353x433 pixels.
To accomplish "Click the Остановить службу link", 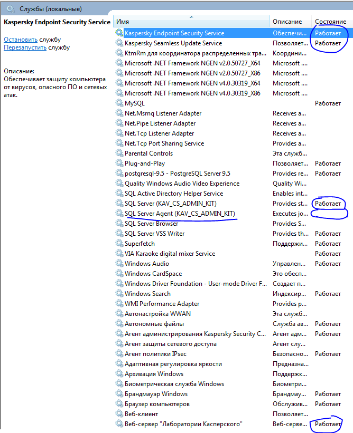I will click(21, 40).
